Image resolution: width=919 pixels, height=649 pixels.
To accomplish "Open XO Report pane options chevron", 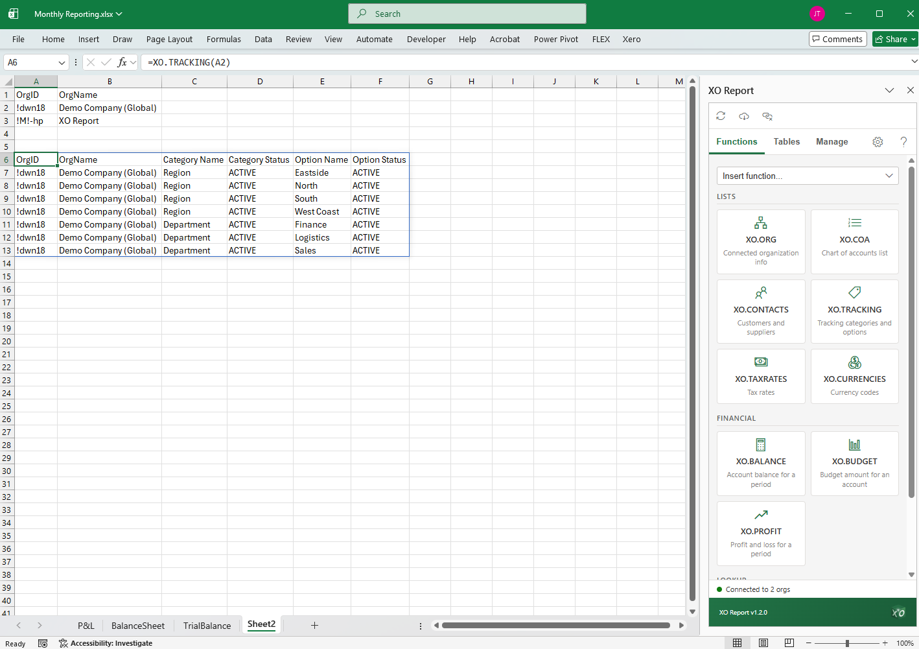I will point(889,91).
